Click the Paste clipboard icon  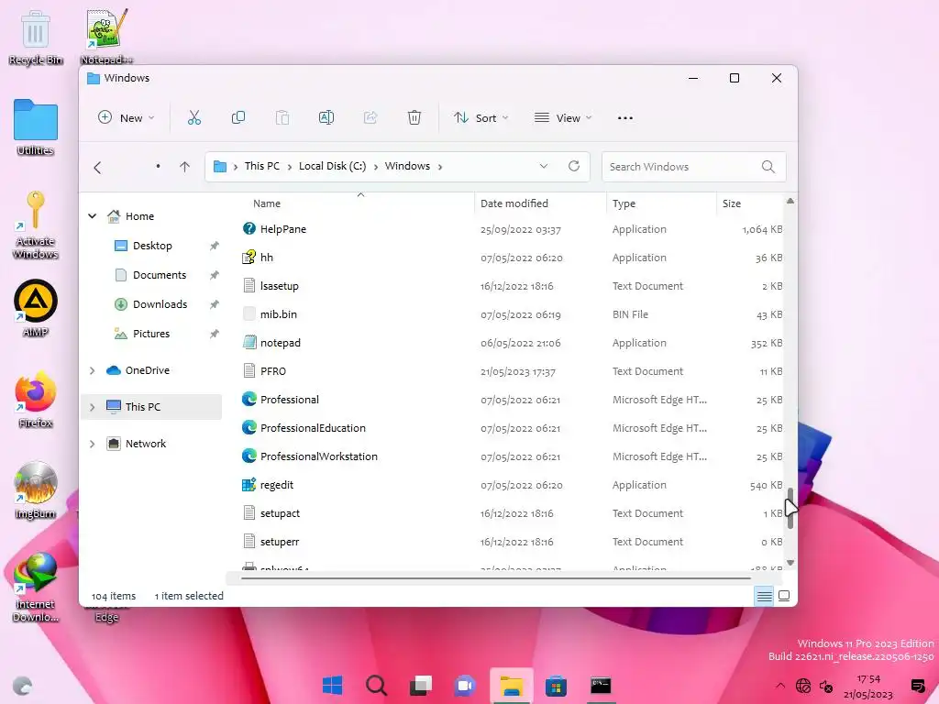282,117
